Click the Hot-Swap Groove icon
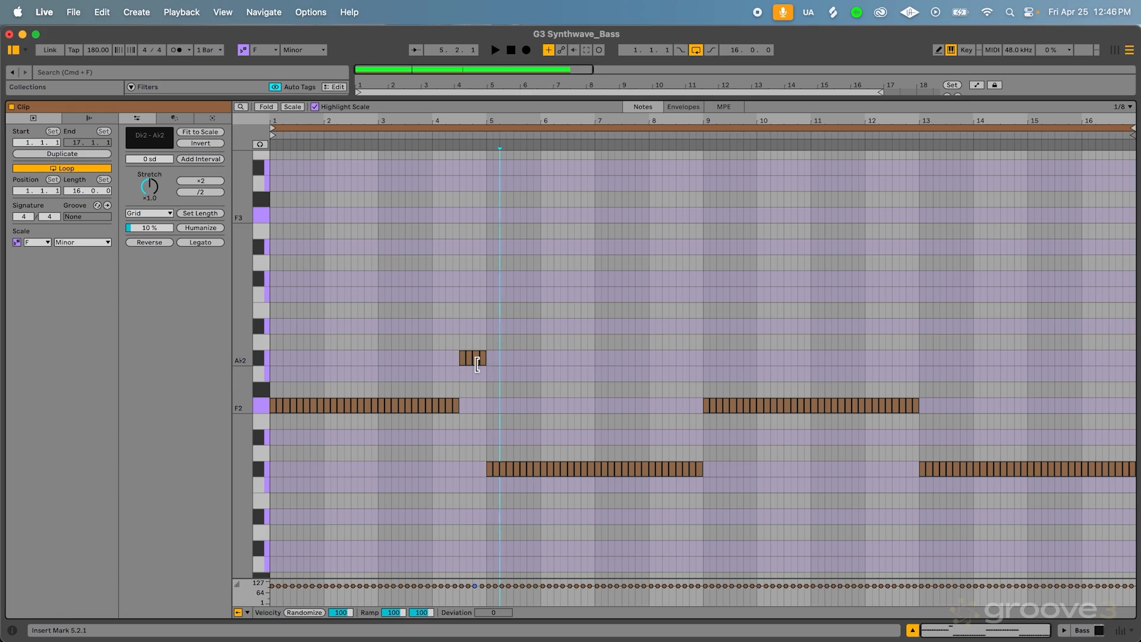 click(97, 205)
